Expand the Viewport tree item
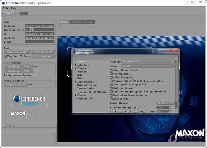Viewport: 207px width, 148px height. pyautogui.click(x=76, y=68)
